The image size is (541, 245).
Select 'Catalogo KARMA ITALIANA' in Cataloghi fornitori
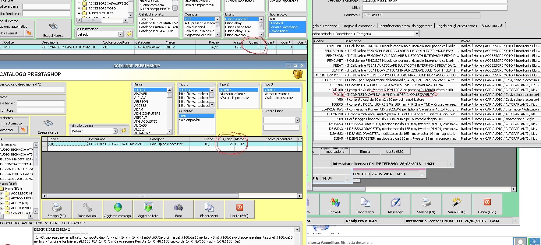point(158,27)
